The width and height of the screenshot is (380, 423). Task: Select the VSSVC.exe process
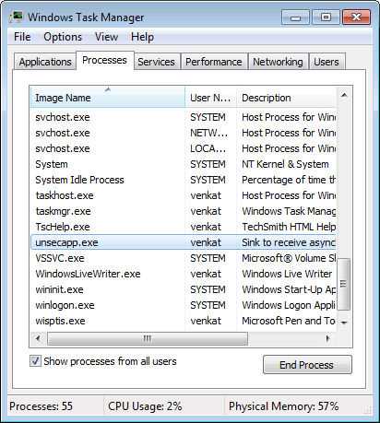pyautogui.click(x=184, y=258)
